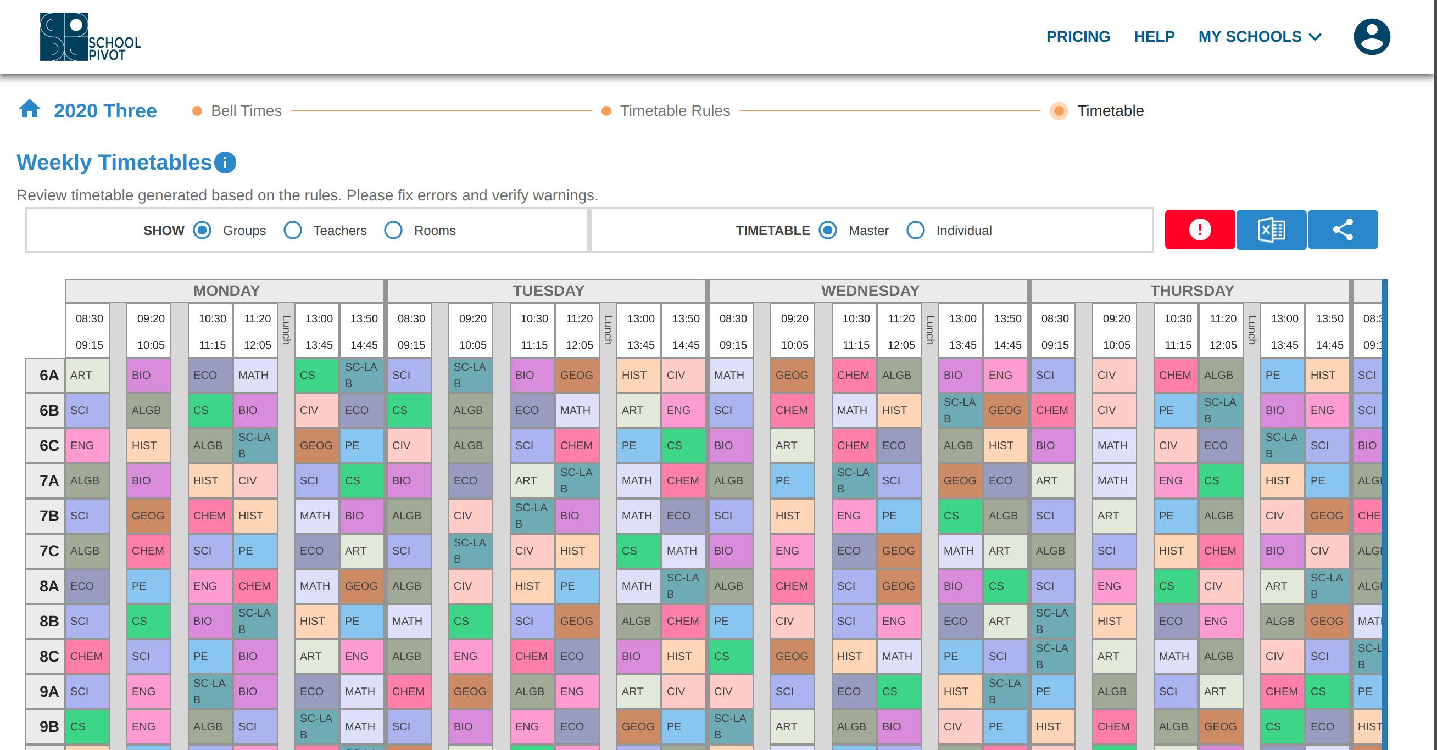Show timetable errors with the red alert button
The height and width of the screenshot is (750, 1437).
click(x=1200, y=230)
